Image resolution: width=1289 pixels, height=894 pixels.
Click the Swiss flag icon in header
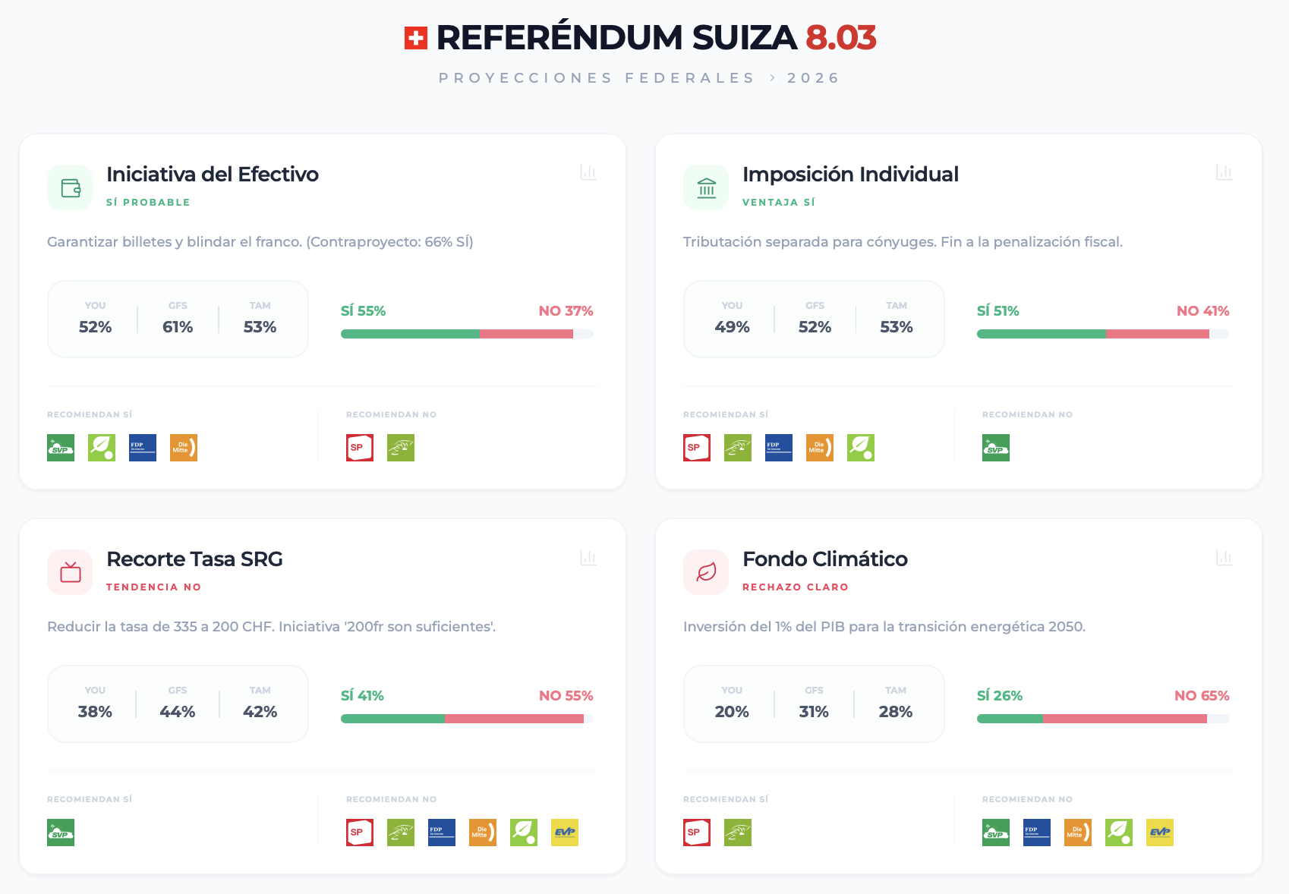(x=416, y=38)
